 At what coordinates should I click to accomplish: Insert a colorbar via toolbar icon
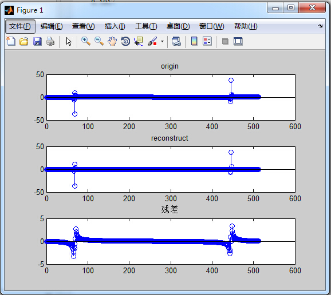pos(194,41)
